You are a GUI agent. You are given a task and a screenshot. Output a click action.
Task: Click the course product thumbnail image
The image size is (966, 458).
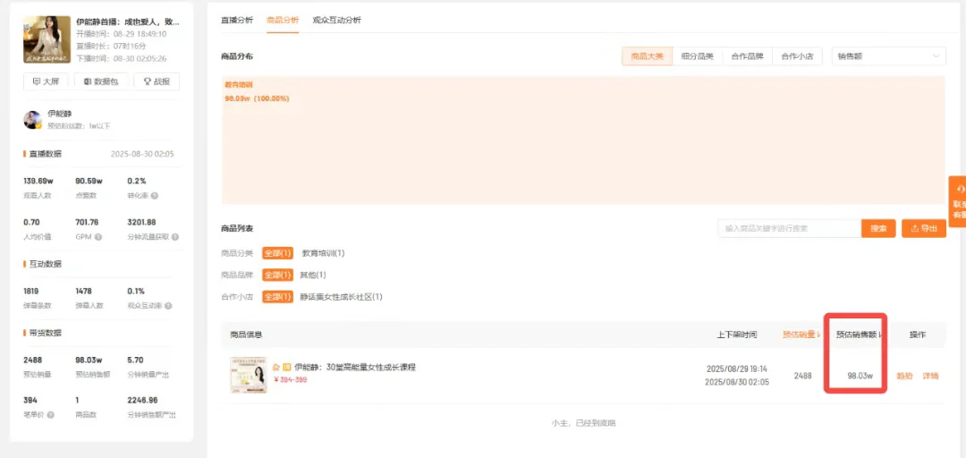click(x=249, y=375)
